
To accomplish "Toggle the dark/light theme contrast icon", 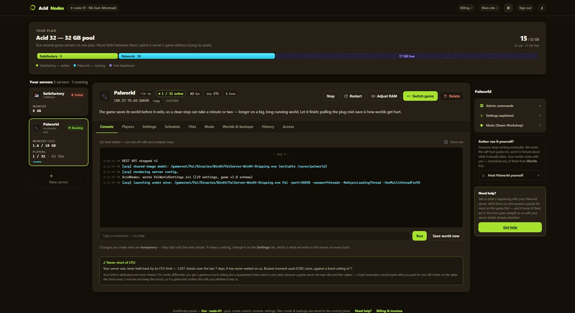I will click(509, 8).
